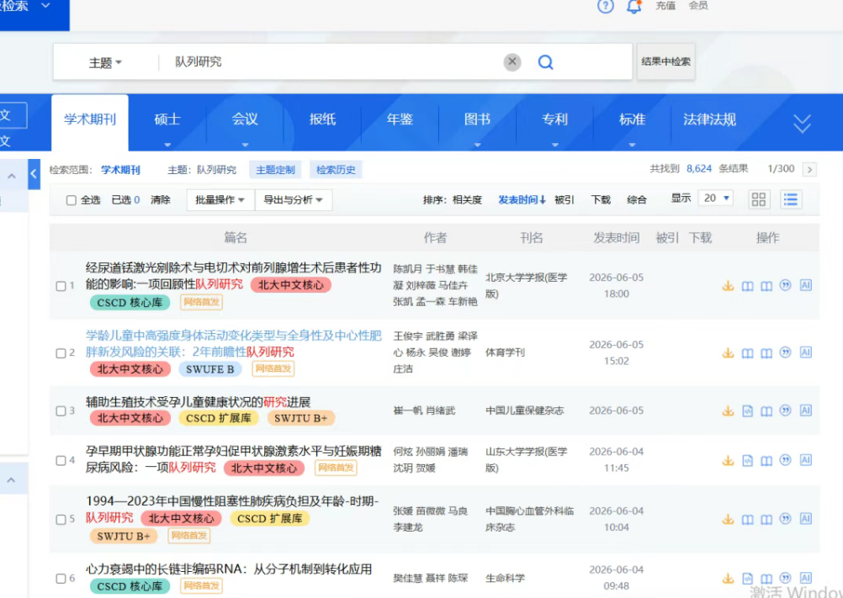Check the box for result 3
Screen dimensions: 843x598
pyautogui.click(x=61, y=411)
